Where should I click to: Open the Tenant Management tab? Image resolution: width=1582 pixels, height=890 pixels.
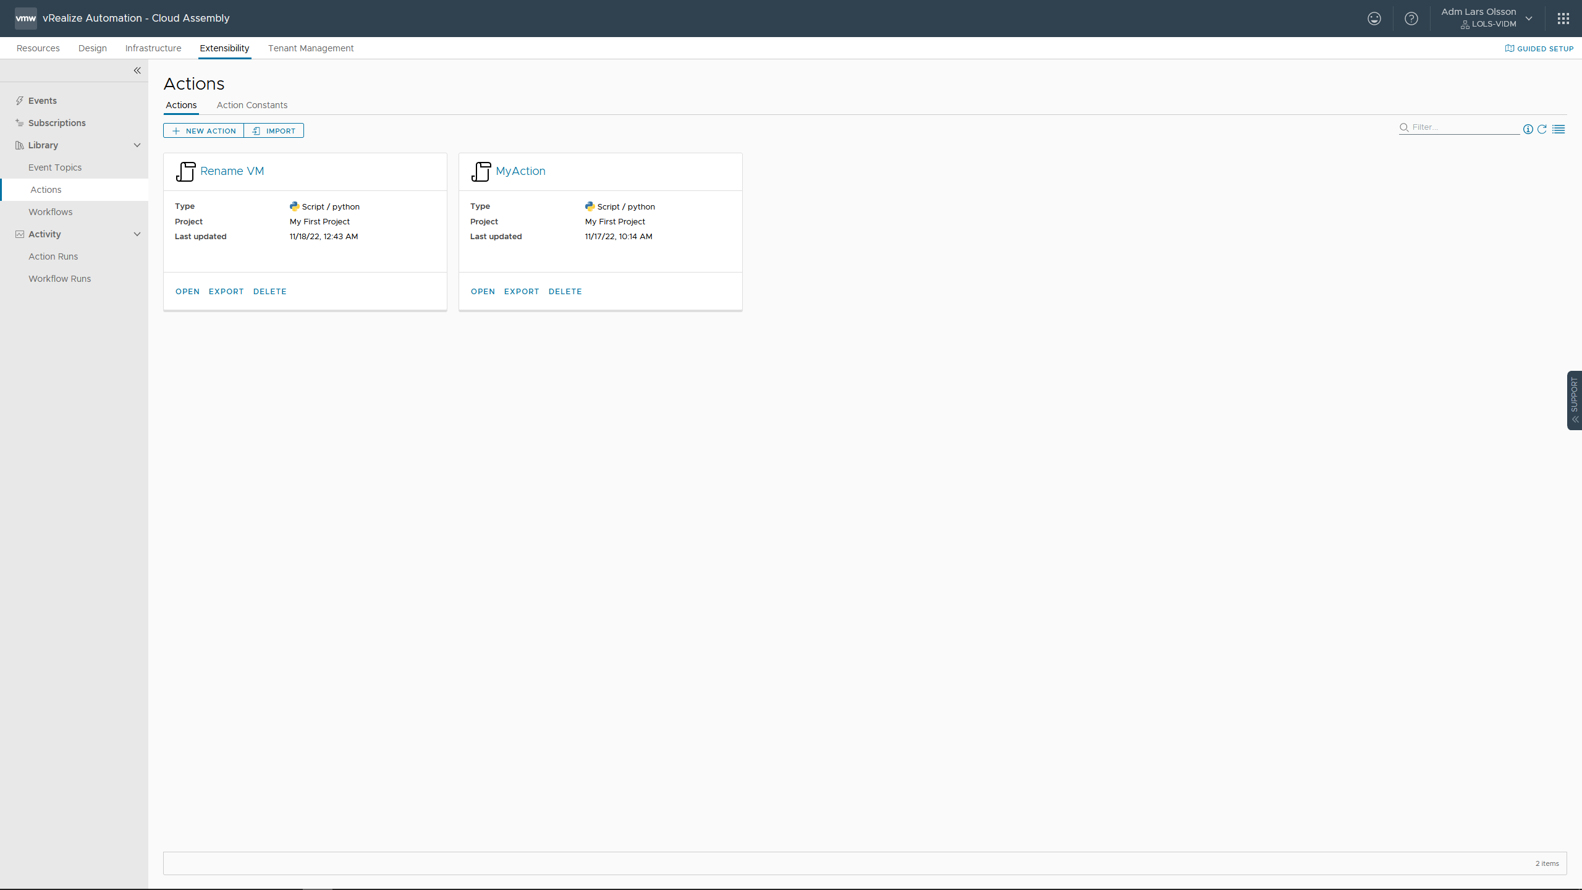pyautogui.click(x=311, y=48)
